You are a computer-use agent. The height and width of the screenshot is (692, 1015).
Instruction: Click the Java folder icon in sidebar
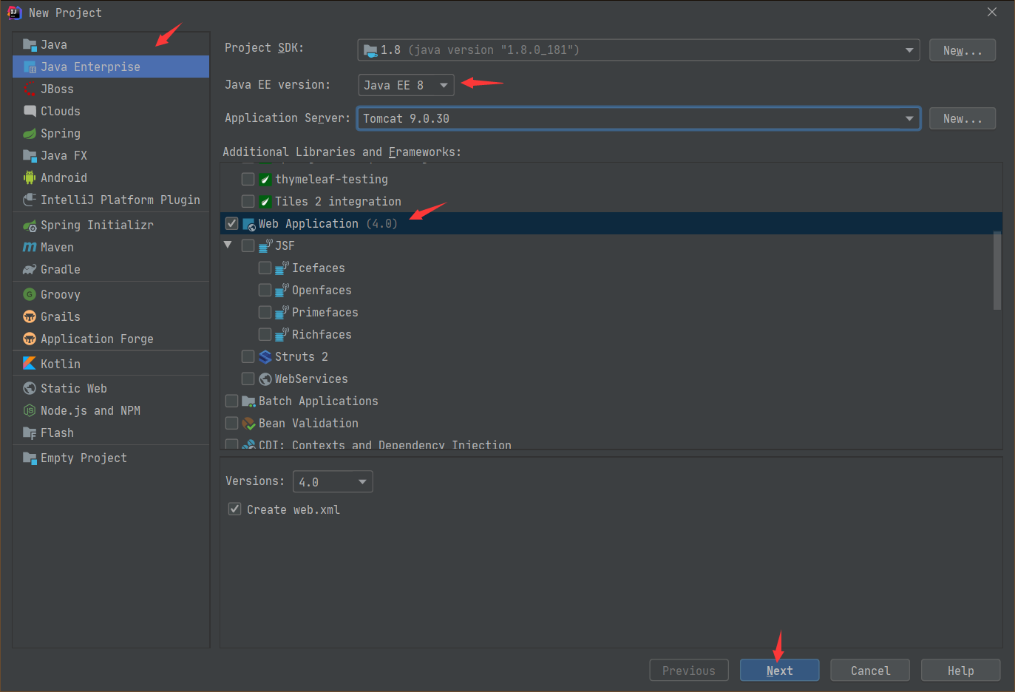click(x=30, y=44)
